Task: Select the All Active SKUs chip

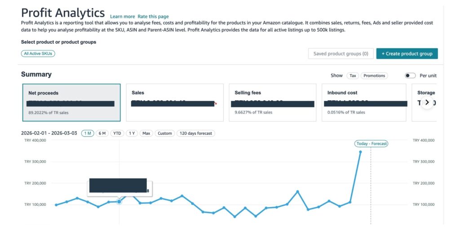Action: tap(38, 54)
